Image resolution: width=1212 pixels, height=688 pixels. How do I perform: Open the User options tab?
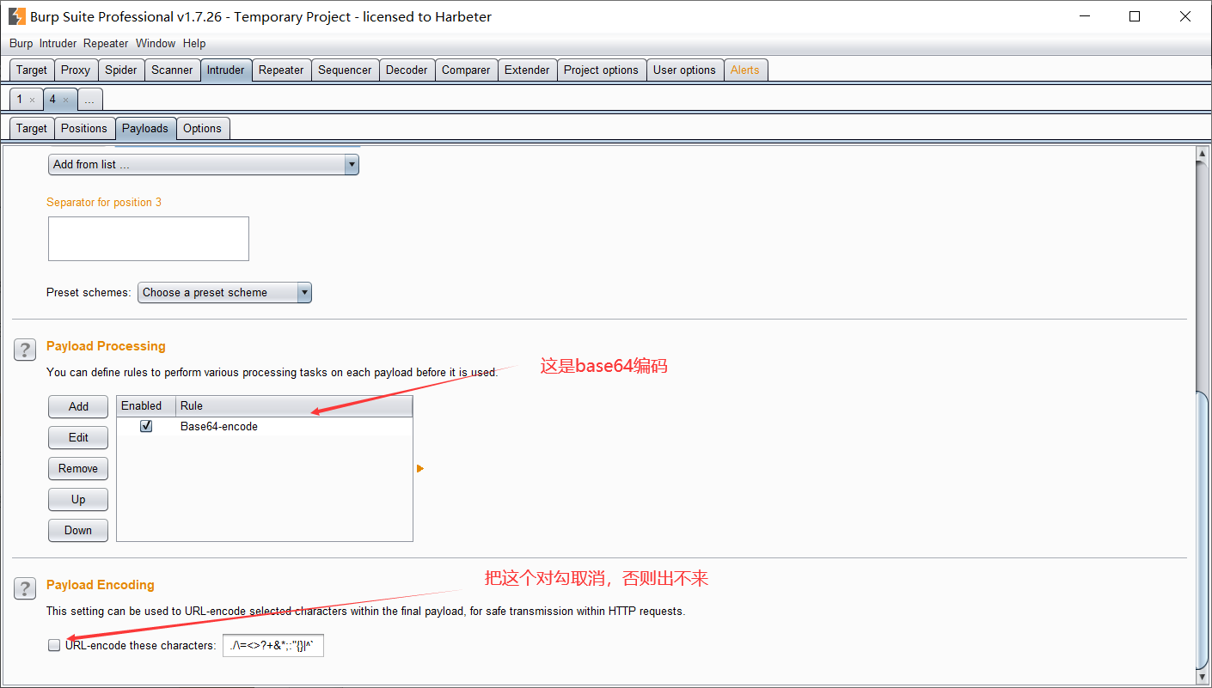pyautogui.click(x=684, y=70)
